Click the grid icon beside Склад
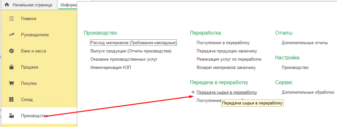 12,99
